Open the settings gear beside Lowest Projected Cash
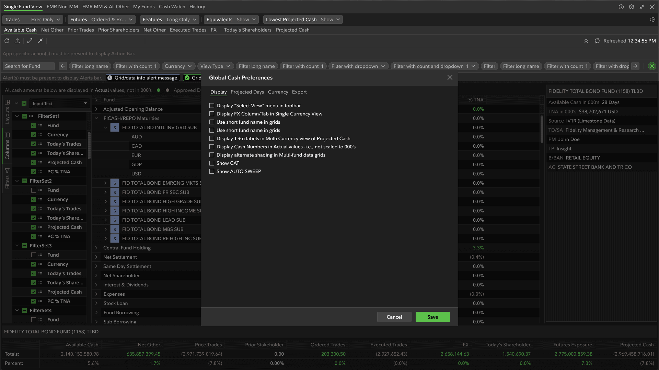Screen dimensions: 659x370 click(x=652, y=20)
